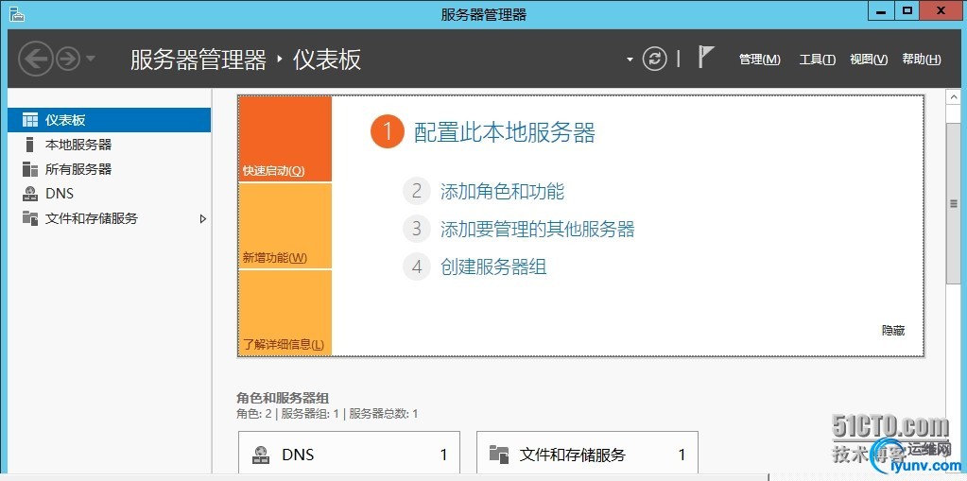967x481 pixels.
Task: Click the 所有服务器 icon in sidebar
Action: (30, 169)
